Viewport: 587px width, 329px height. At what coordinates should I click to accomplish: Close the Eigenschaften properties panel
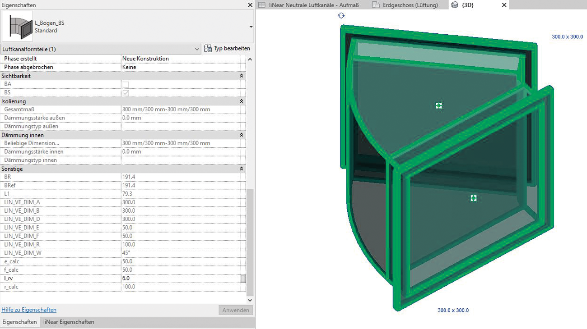[250, 5]
